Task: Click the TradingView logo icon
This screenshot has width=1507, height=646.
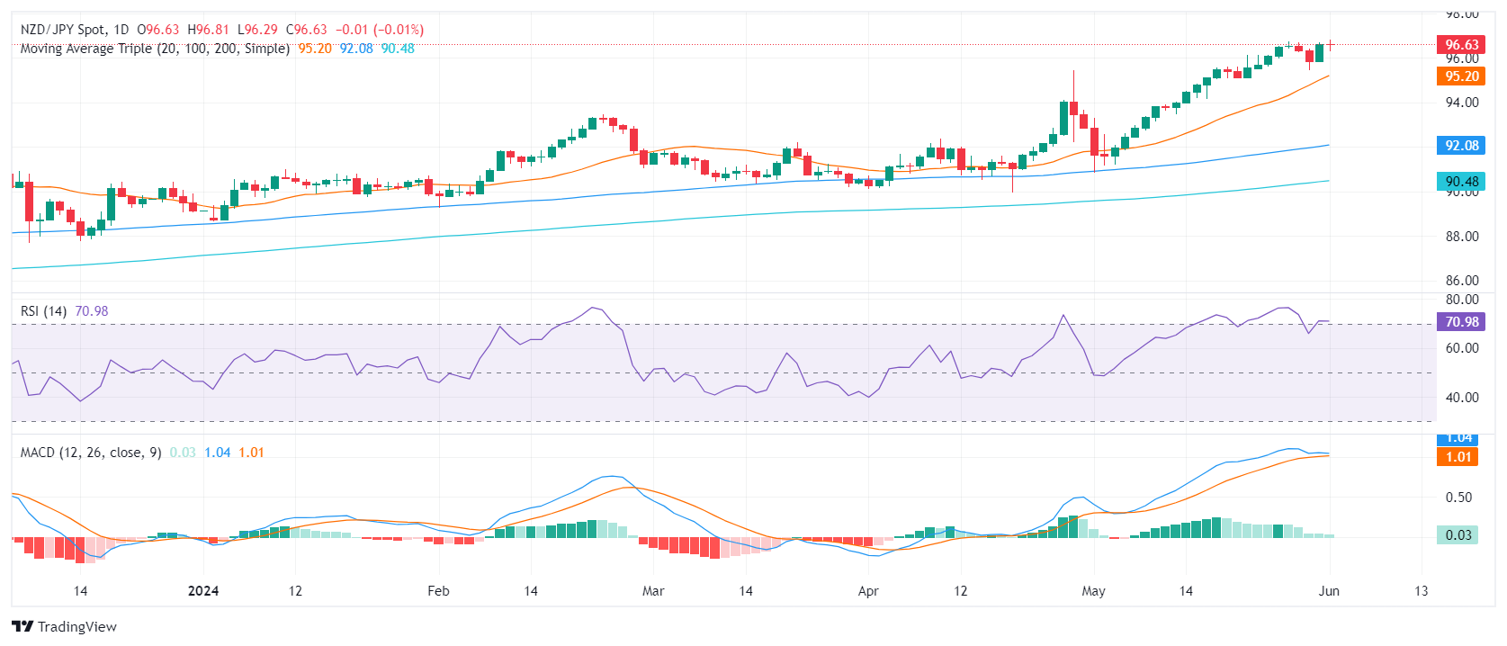Action: [22, 626]
